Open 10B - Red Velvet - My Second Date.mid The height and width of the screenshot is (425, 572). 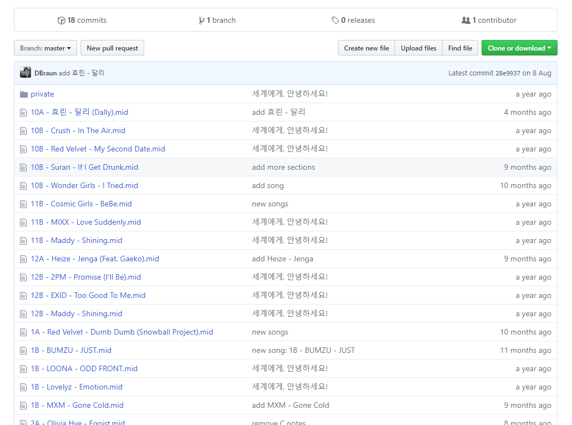[98, 149]
